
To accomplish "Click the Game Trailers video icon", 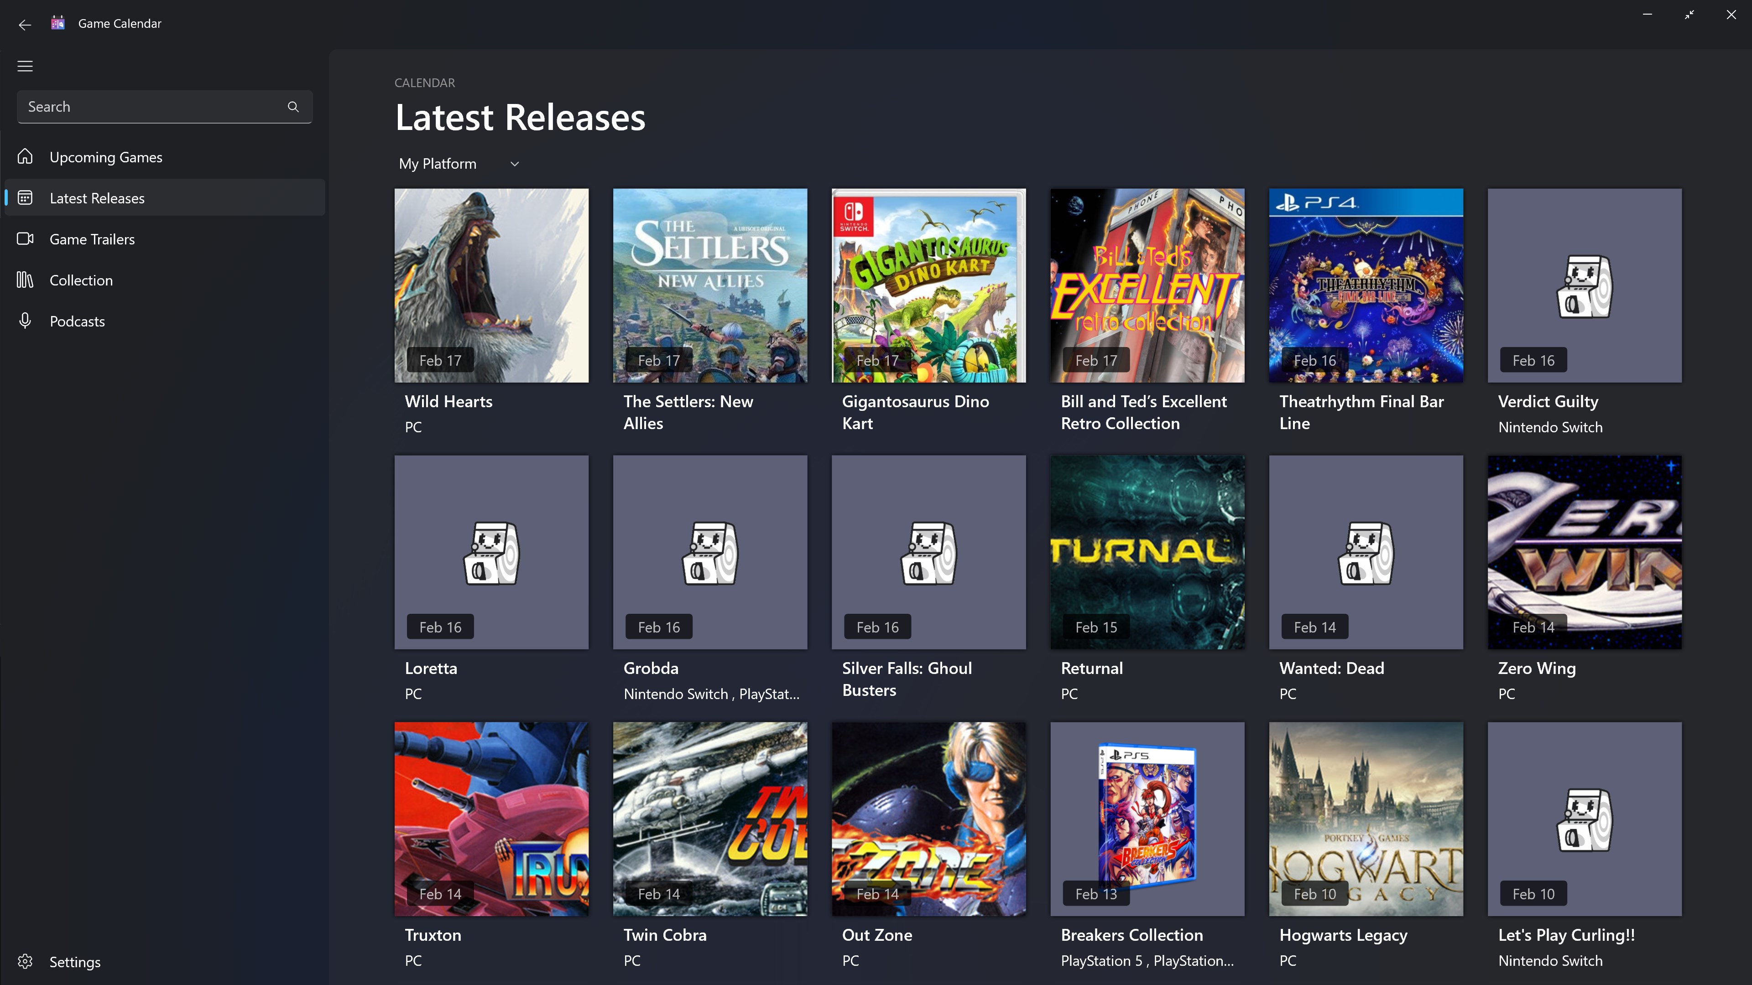I will [25, 238].
